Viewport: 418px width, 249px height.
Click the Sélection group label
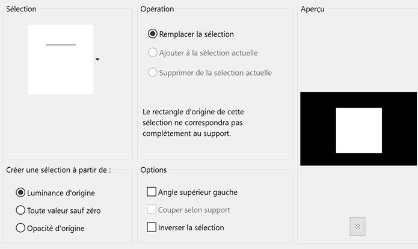tap(21, 10)
